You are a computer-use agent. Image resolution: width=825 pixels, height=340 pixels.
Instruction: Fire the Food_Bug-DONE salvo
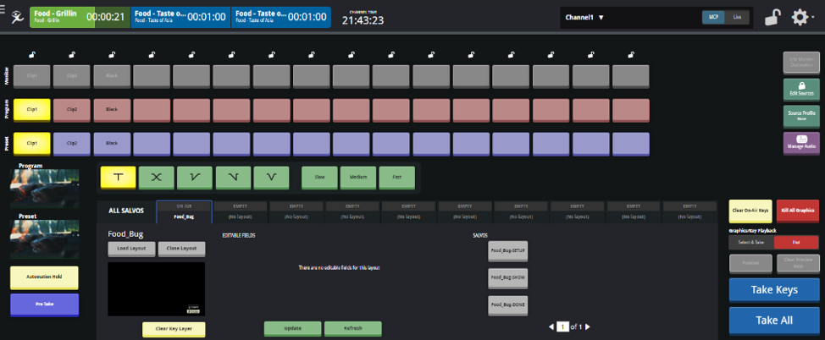[507, 304]
